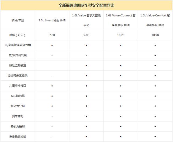This screenshot has width=173, height=142.
Task: Click the 车身稳定控制 dash under Smart 舒适
Action: (52, 137)
